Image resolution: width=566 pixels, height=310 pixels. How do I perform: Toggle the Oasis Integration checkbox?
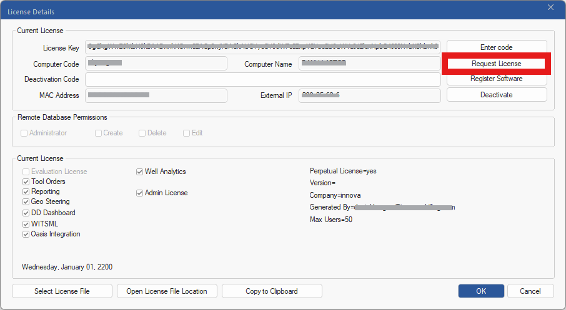(26, 235)
